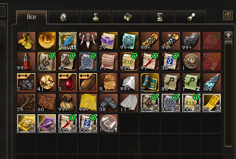The height and width of the screenshot is (159, 236).
Task: Pick the yellow cloth item
Action: (88, 103)
